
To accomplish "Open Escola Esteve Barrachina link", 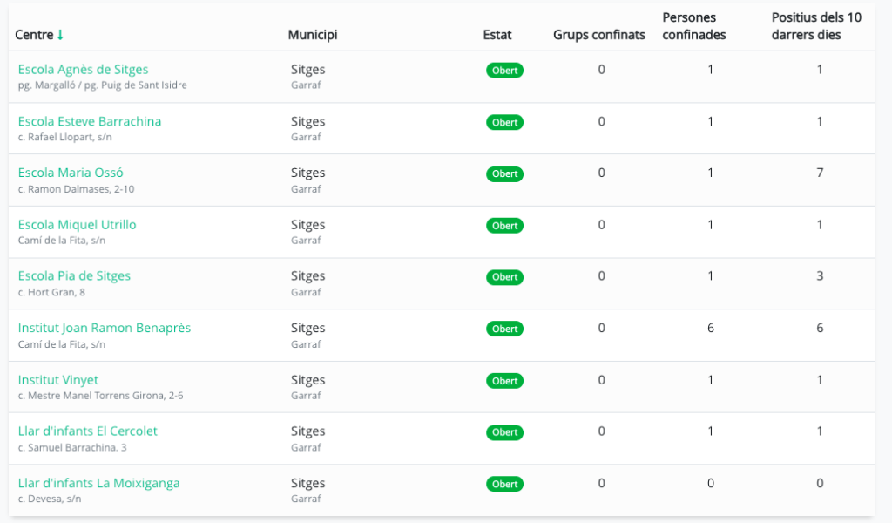I will [89, 121].
